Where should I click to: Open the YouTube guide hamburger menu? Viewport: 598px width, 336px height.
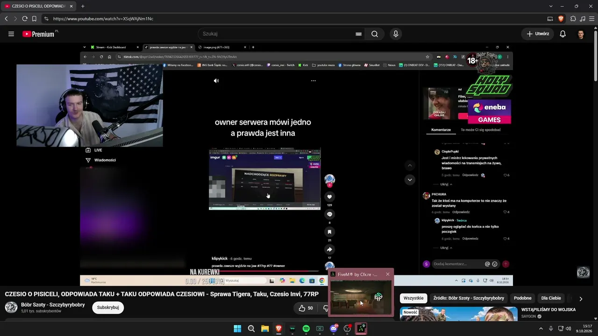(11, 34)
